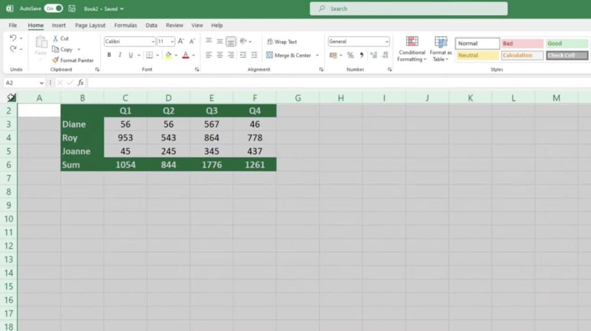Image resolution: width=591 pixels, height=331 pixels.
Task: Click the red Font Color swatch
Action: pyautogui.click(x=186, y=55)
